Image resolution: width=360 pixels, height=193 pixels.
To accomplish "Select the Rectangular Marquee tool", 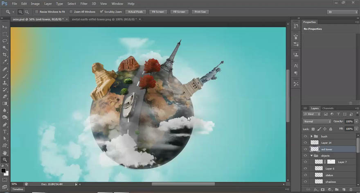I will 4,34.
